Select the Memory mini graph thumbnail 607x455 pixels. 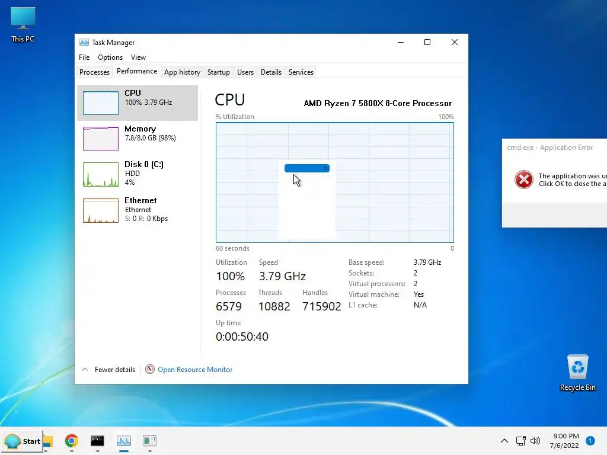pyautogui.click(x=101, y=139)
